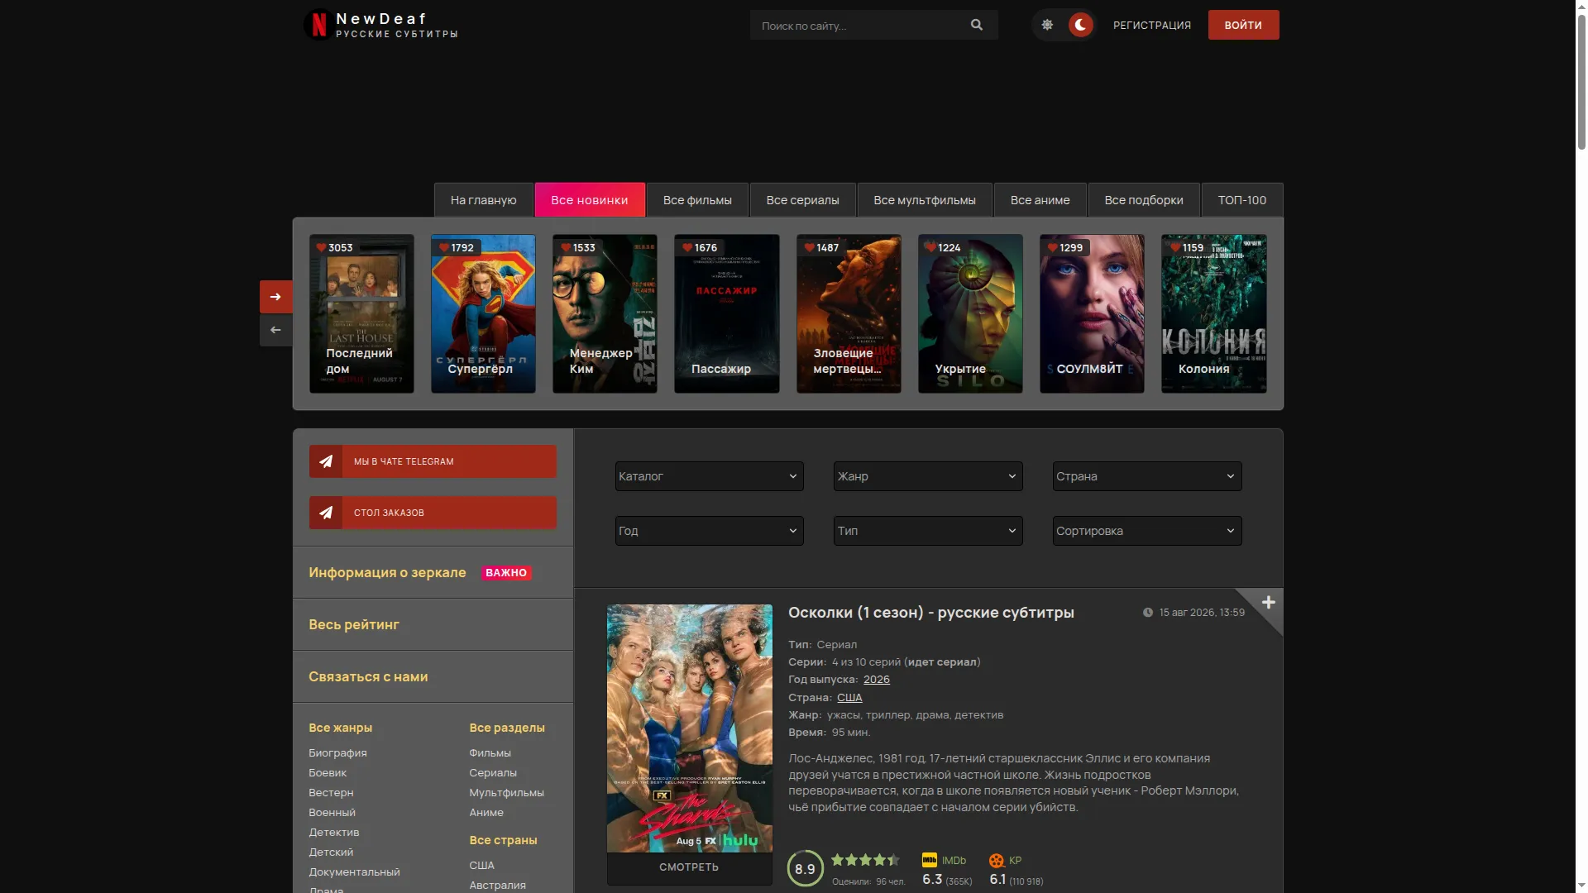Switch to dark theme moon icon
Viewport: 1588px width, 893px height.
coord(1080,25)
